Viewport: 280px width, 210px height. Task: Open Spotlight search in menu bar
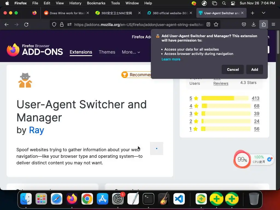(224, 3)
